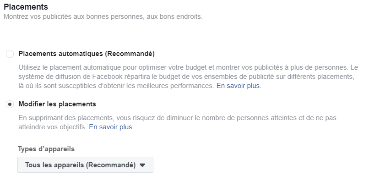Screen dimensions: 369x176
Task: Open En savoir plus after atteindre vos objectifs
Action: (x=111, y=127)
